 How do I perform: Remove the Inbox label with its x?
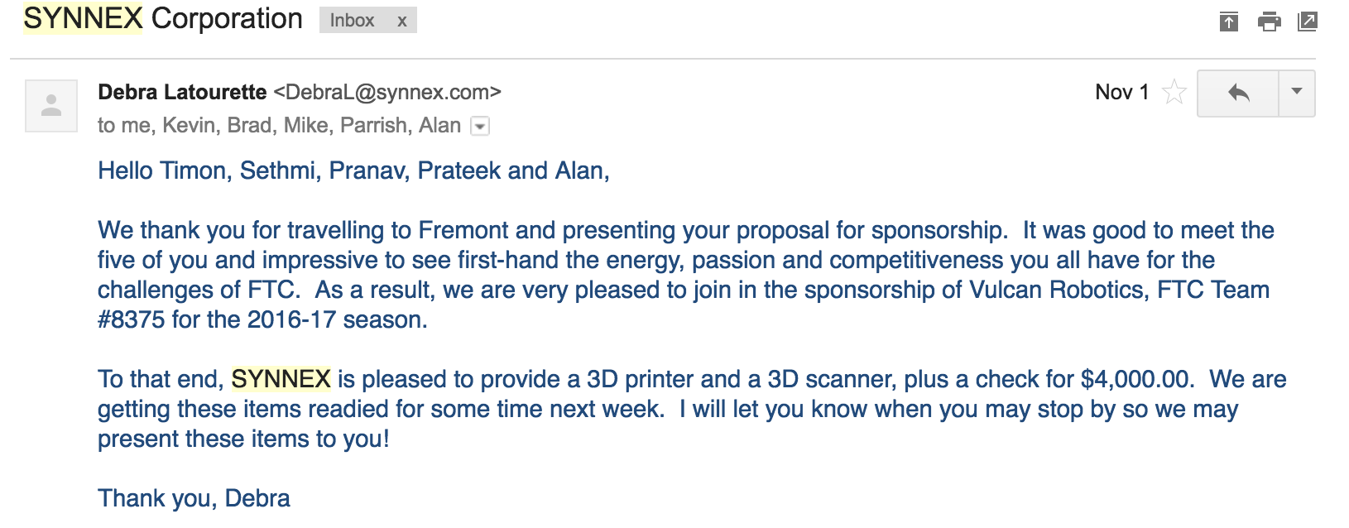pos(402,21)
